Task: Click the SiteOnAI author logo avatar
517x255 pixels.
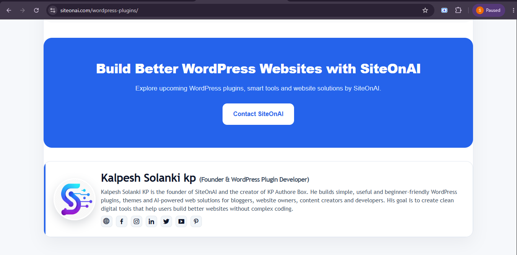Action: click(75, 199)
